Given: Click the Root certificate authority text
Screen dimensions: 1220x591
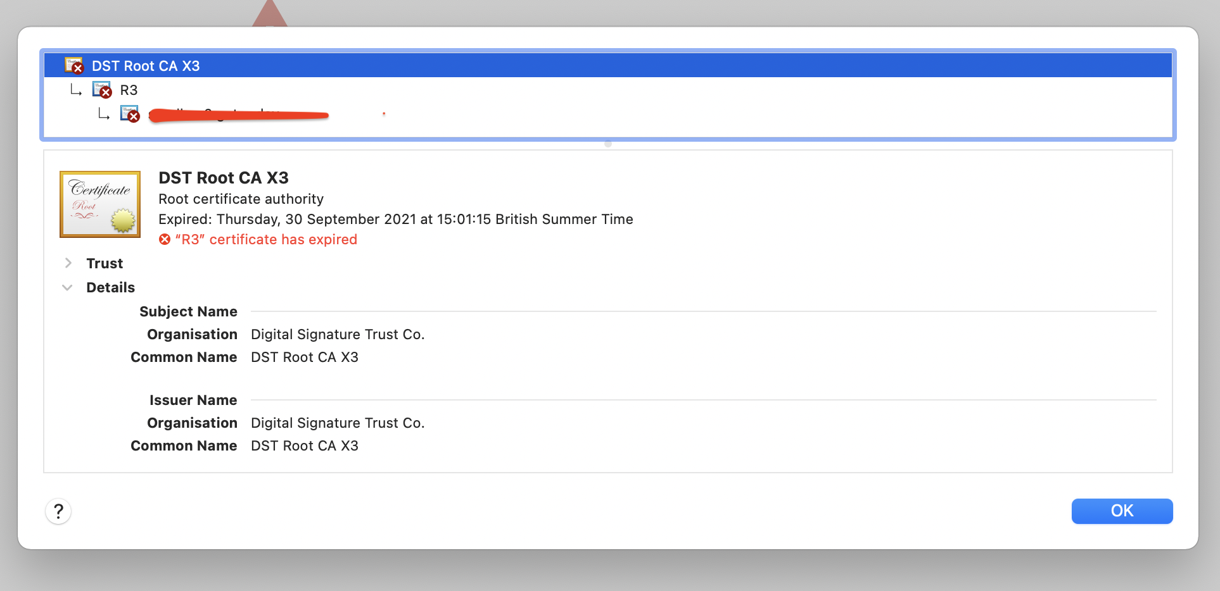Looking at the screenshot, I should point(241,199).
